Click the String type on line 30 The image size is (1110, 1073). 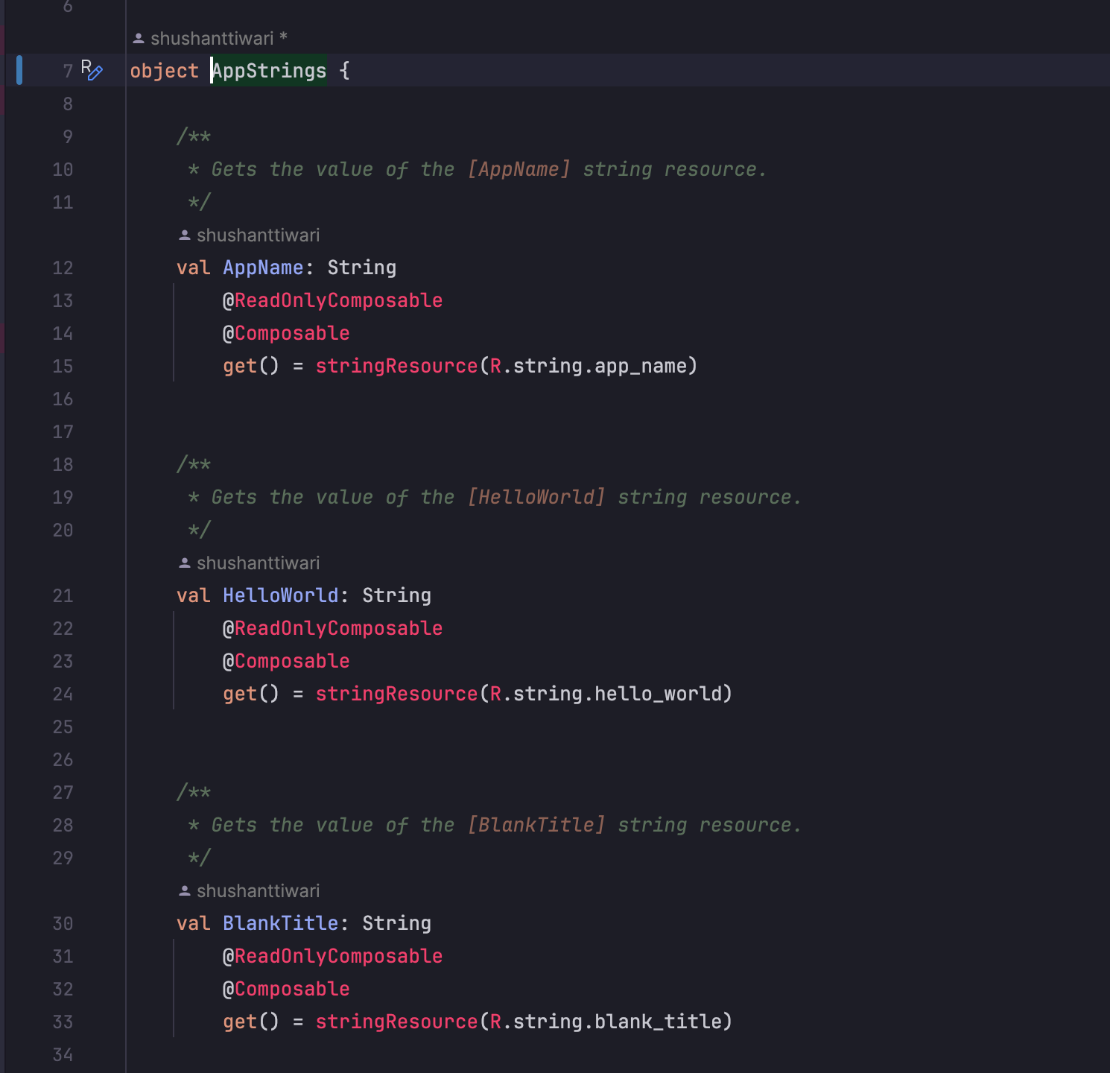click(397, 923)
